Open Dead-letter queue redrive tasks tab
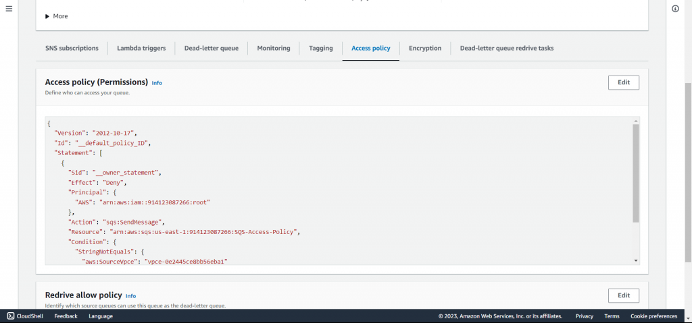Viewport: 692px width, 323px height. coord(507,49)
